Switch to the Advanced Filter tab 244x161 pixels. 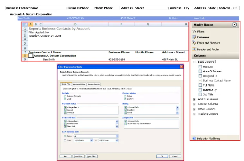[79, 85]
